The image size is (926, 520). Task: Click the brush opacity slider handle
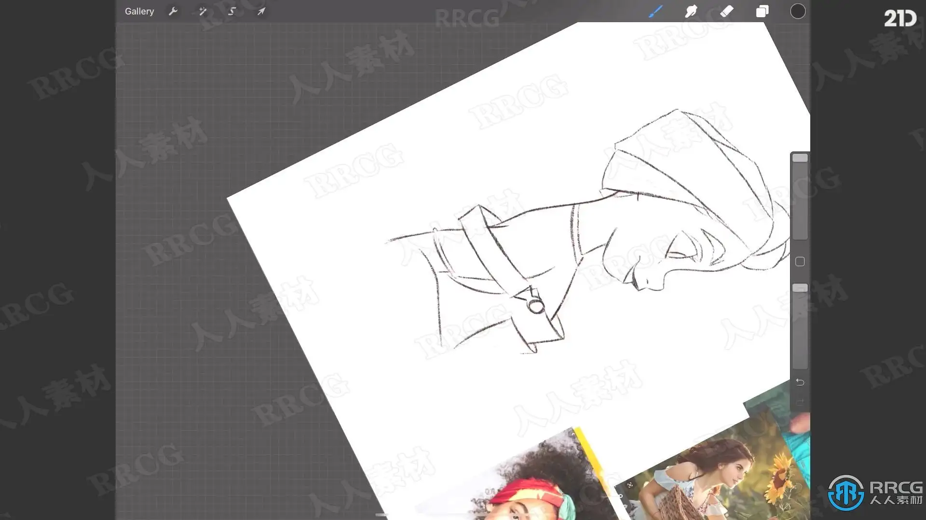tap(800, 288)
